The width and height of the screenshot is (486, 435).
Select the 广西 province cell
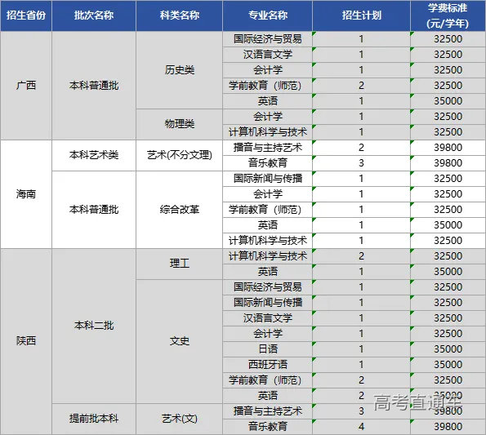point(26,86)
